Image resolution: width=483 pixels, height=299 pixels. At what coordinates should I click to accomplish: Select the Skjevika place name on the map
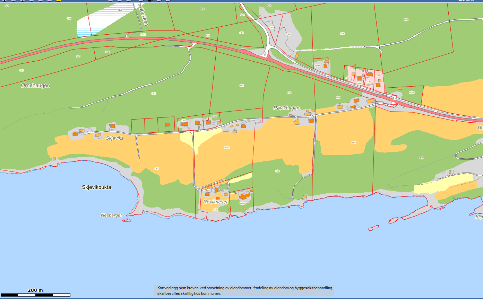[115, 138]
